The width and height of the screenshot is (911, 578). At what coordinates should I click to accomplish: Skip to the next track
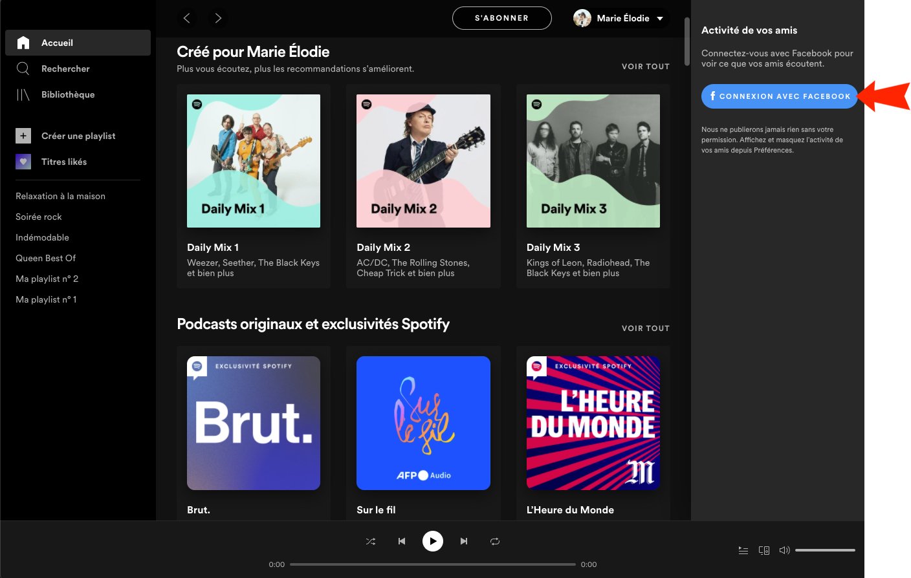(x=464, y=541)
